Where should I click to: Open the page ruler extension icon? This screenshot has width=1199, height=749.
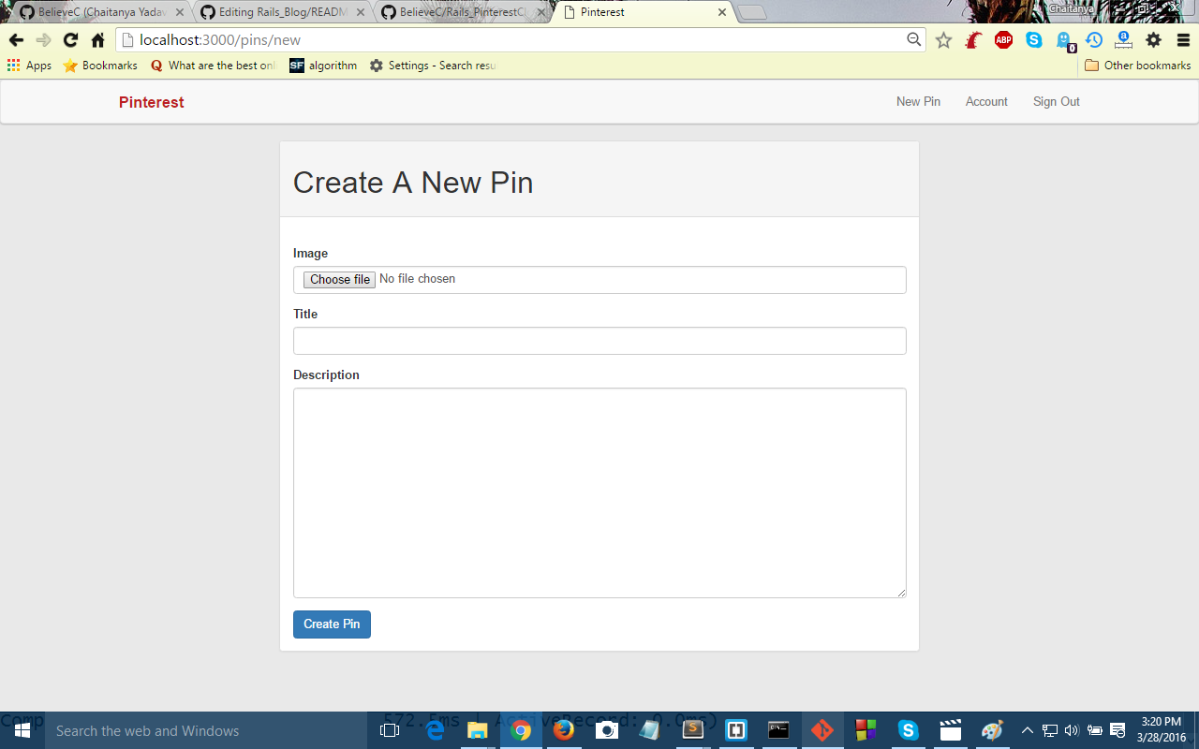click(1124, 40)
